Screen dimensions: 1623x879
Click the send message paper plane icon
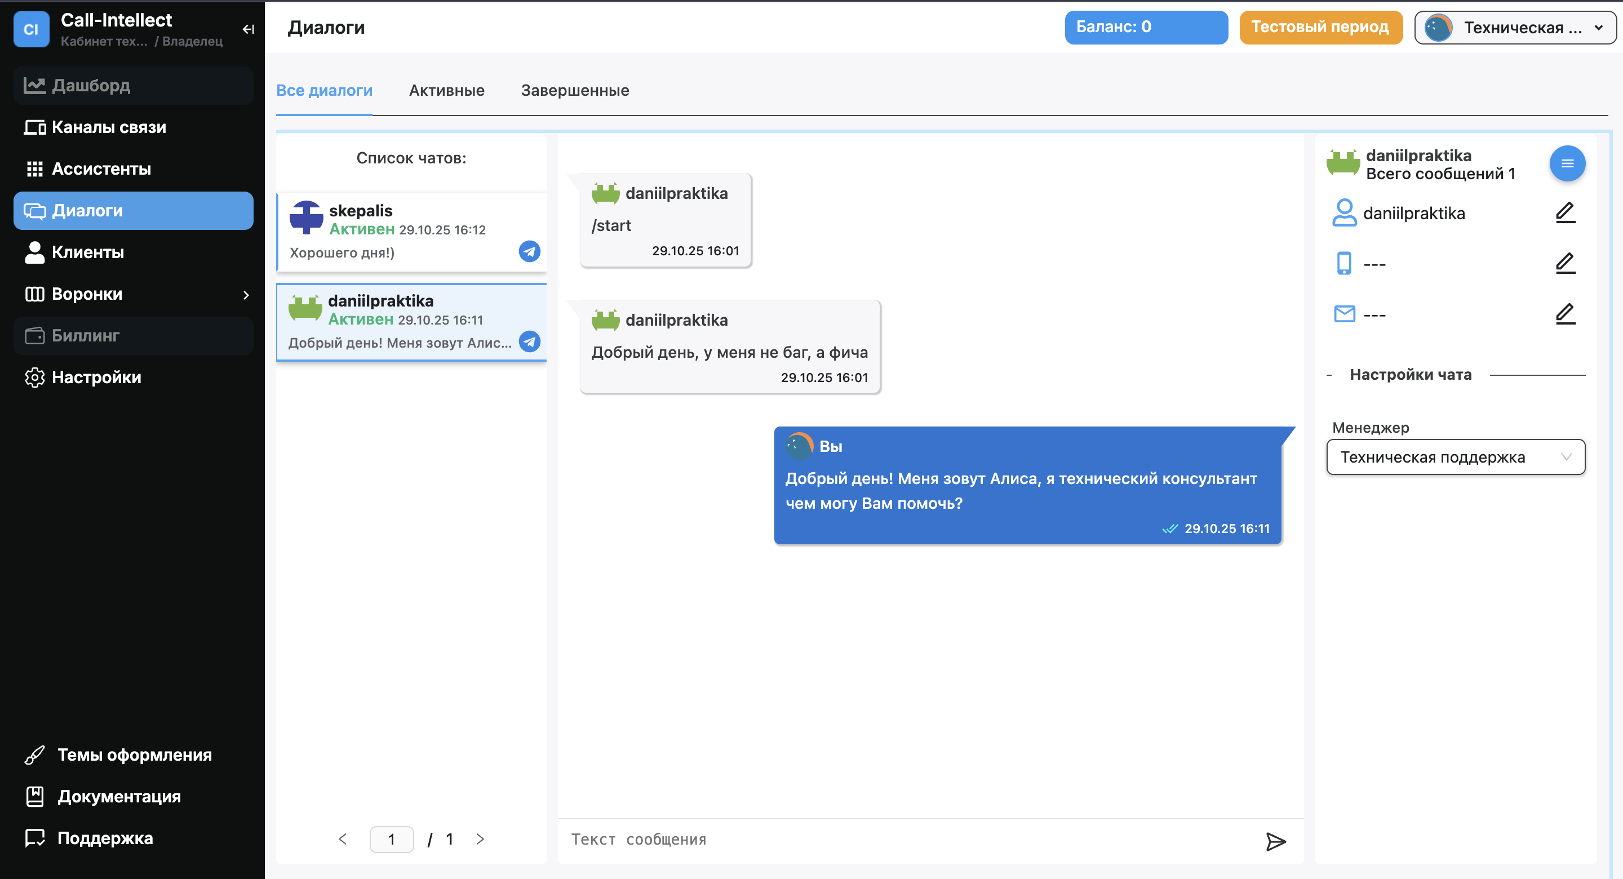click(x=1275, y=841)
